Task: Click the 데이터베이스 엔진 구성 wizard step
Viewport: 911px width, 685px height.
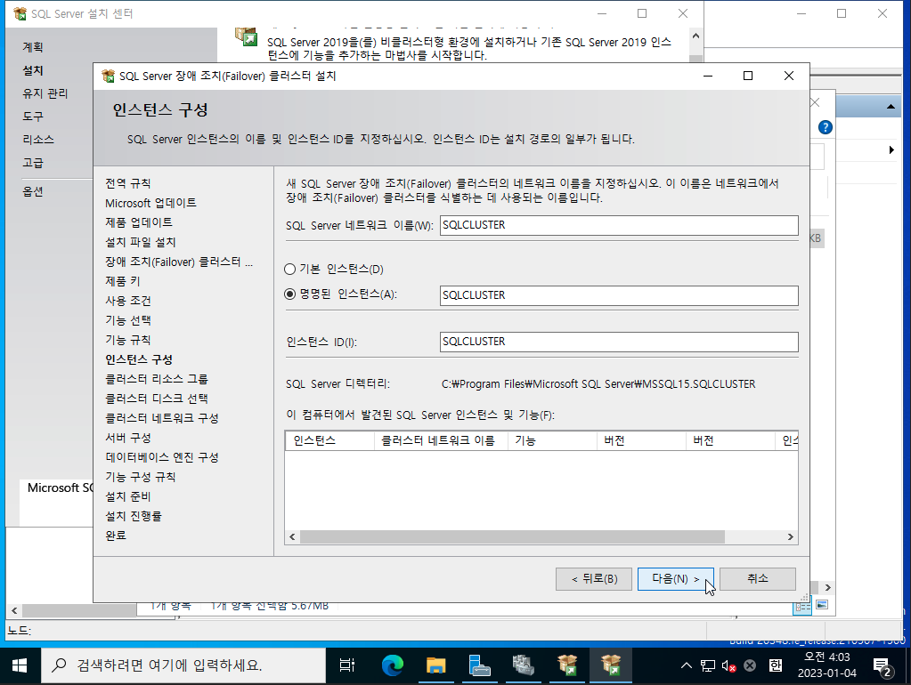Action: (162, 457)
